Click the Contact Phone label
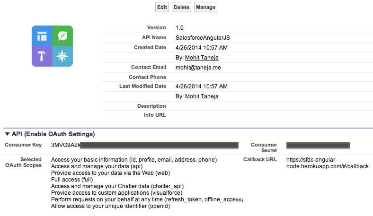373x216 pixels. tap(147, 77)
